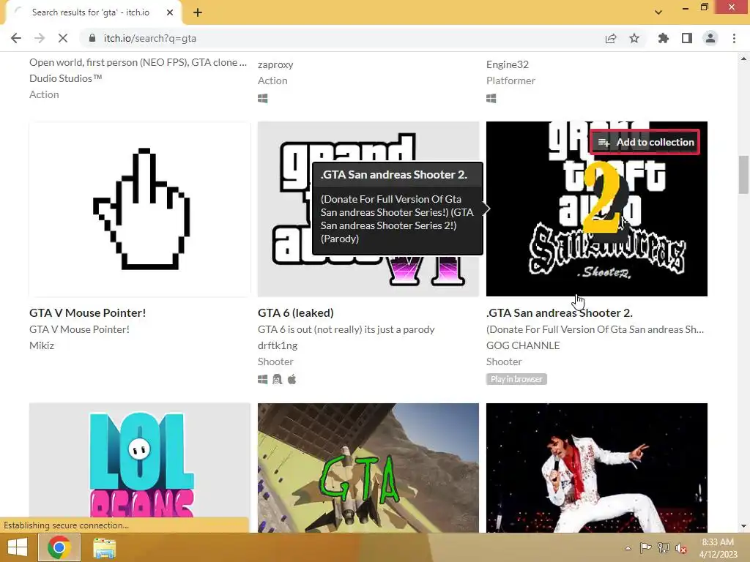Click Linux icon under GTA 6 (leaked)

click(278, 380)
